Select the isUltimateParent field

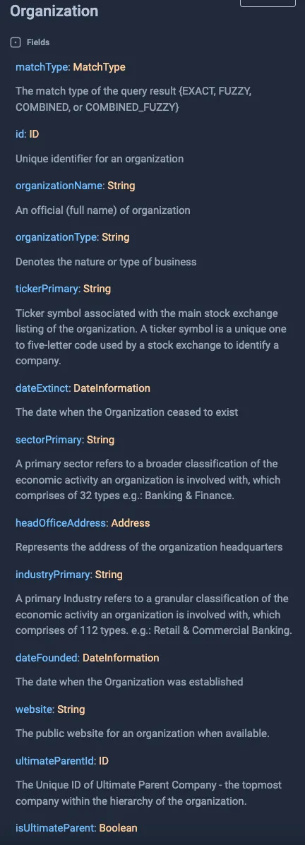click(x=55, y=828)
